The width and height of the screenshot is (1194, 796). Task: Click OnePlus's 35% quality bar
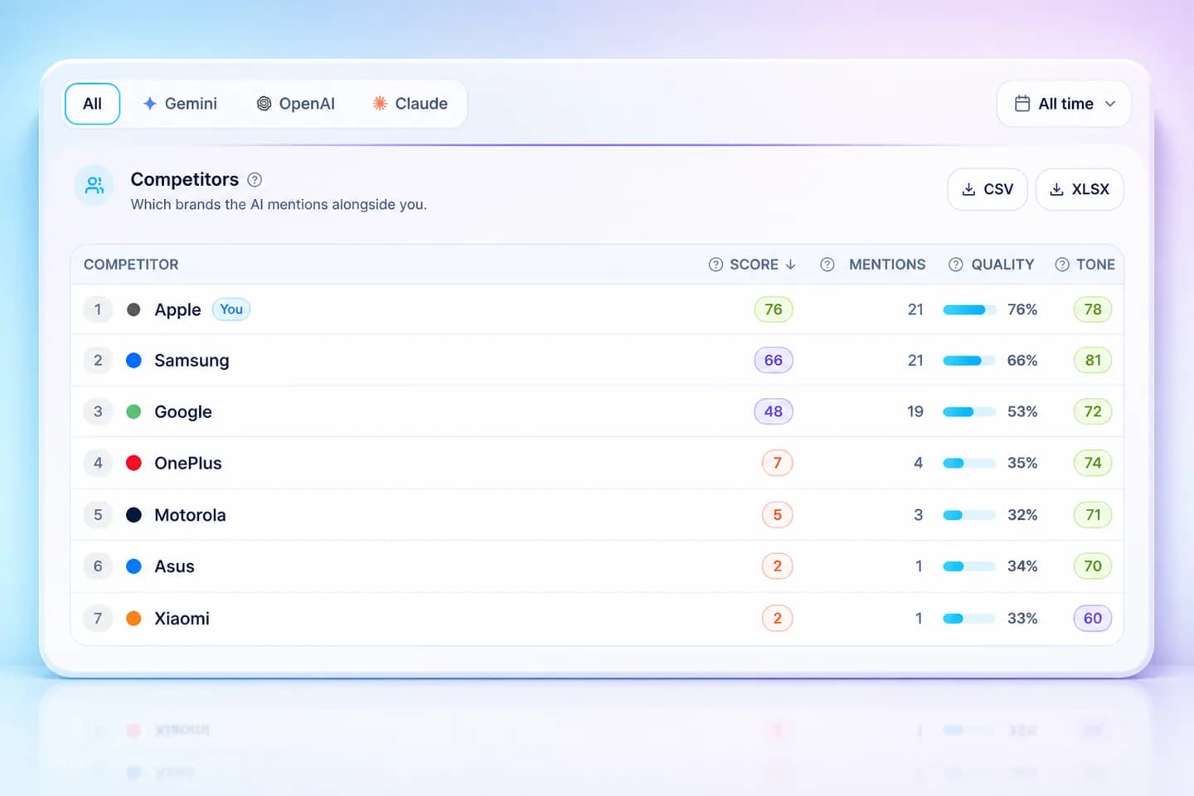click(969, 464)
